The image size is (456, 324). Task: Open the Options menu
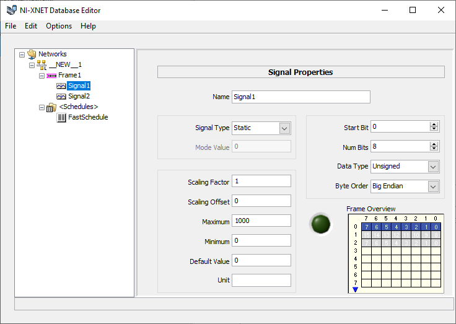tap(59, 26)
